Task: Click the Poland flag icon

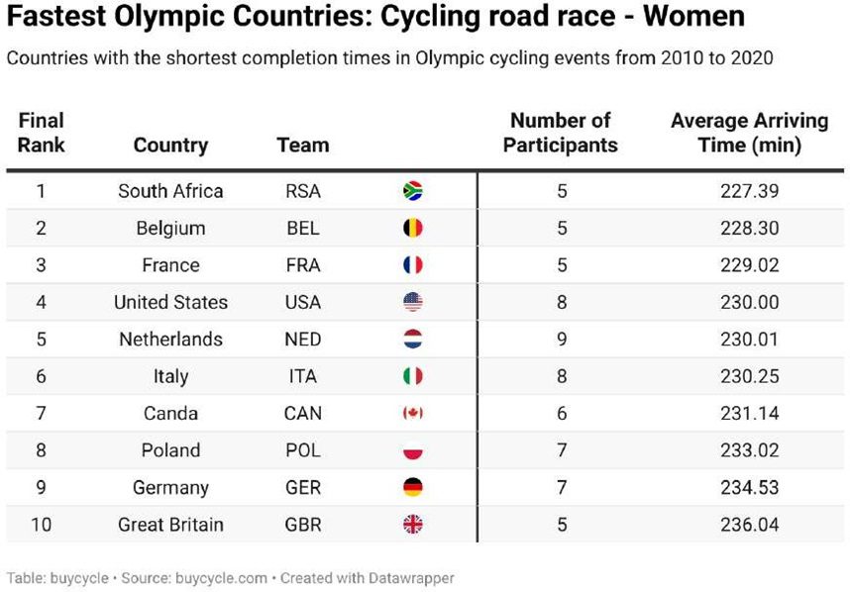Action: pos(413,450)
